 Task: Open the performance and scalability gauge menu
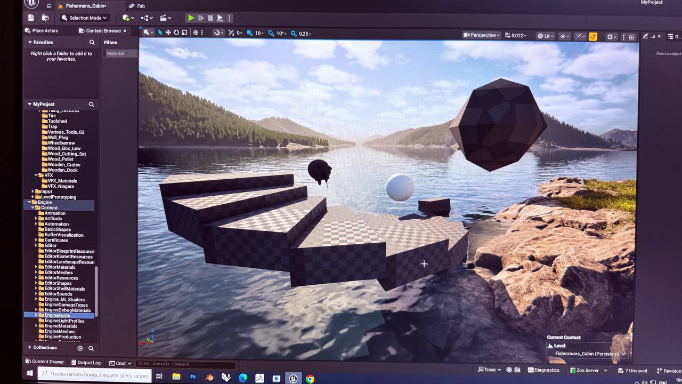pos(580,37)
